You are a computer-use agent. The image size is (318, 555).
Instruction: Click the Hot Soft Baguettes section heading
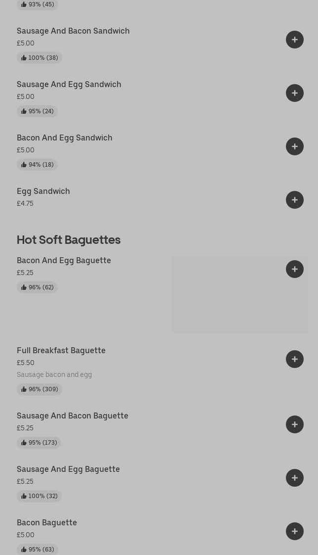[69, 240]
